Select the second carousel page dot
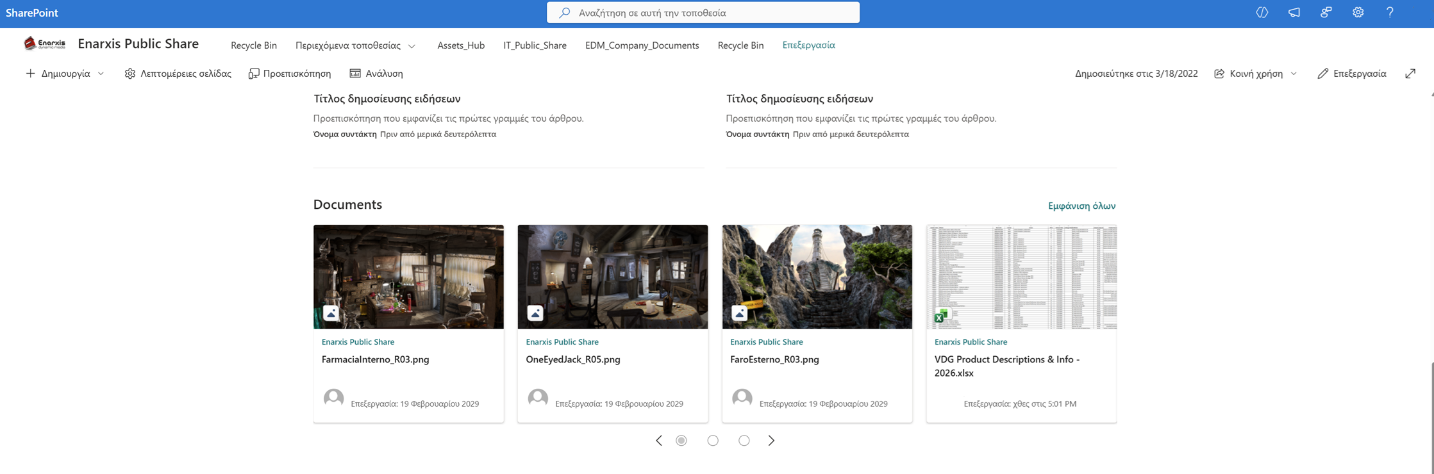This screenshot has width=1434, height=474. pos(713,441)
